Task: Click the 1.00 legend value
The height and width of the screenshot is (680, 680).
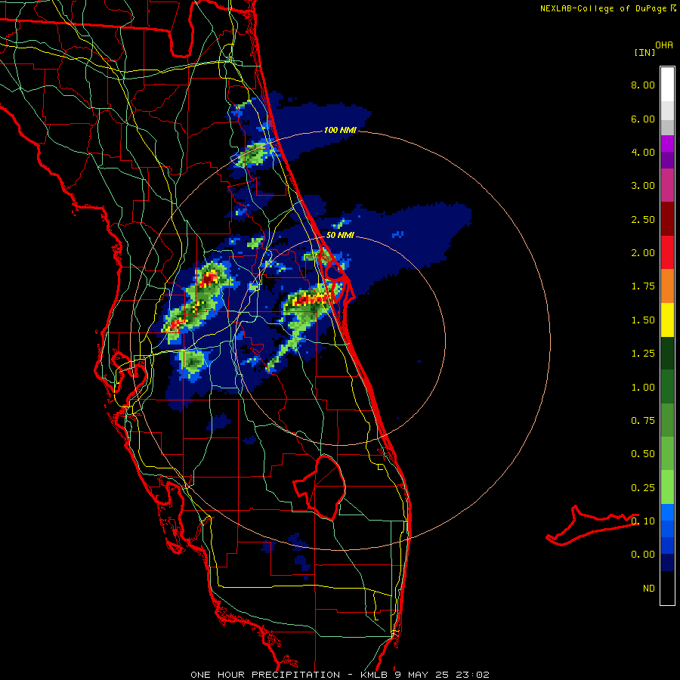Action: (x=643, y=388)
